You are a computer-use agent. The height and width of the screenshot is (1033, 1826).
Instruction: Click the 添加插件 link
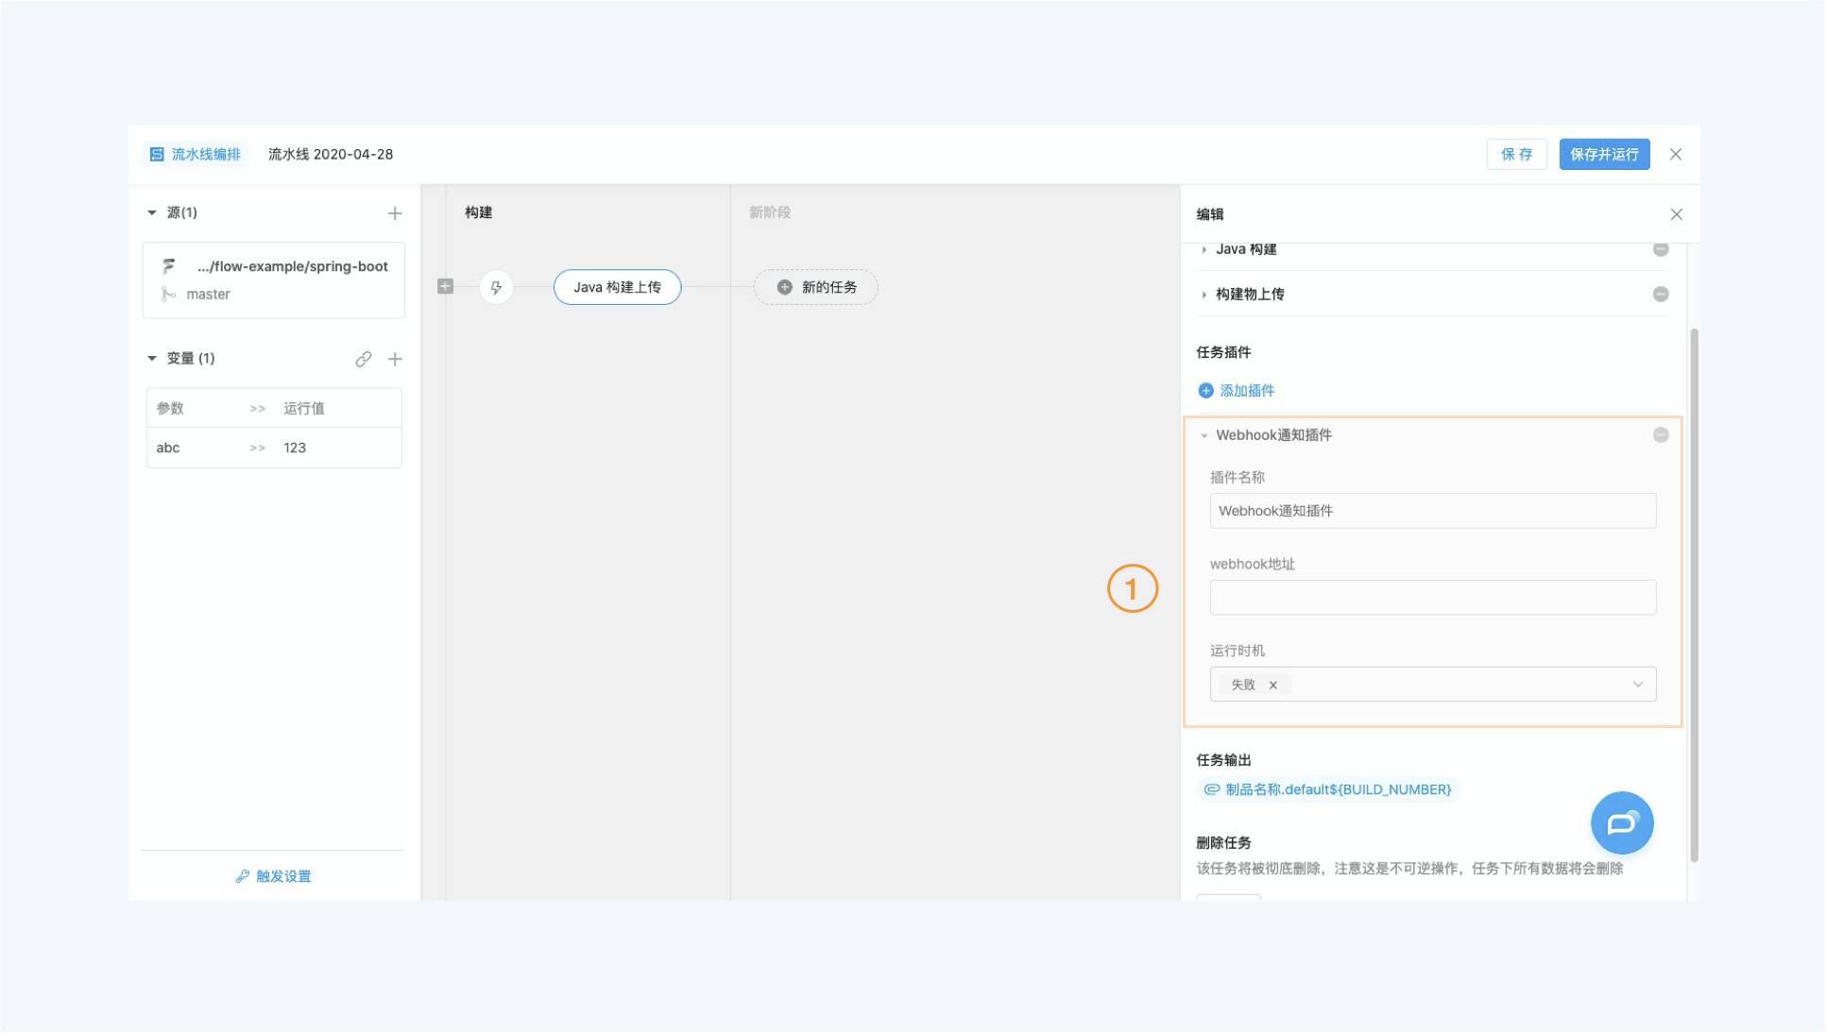[1245, 390]
